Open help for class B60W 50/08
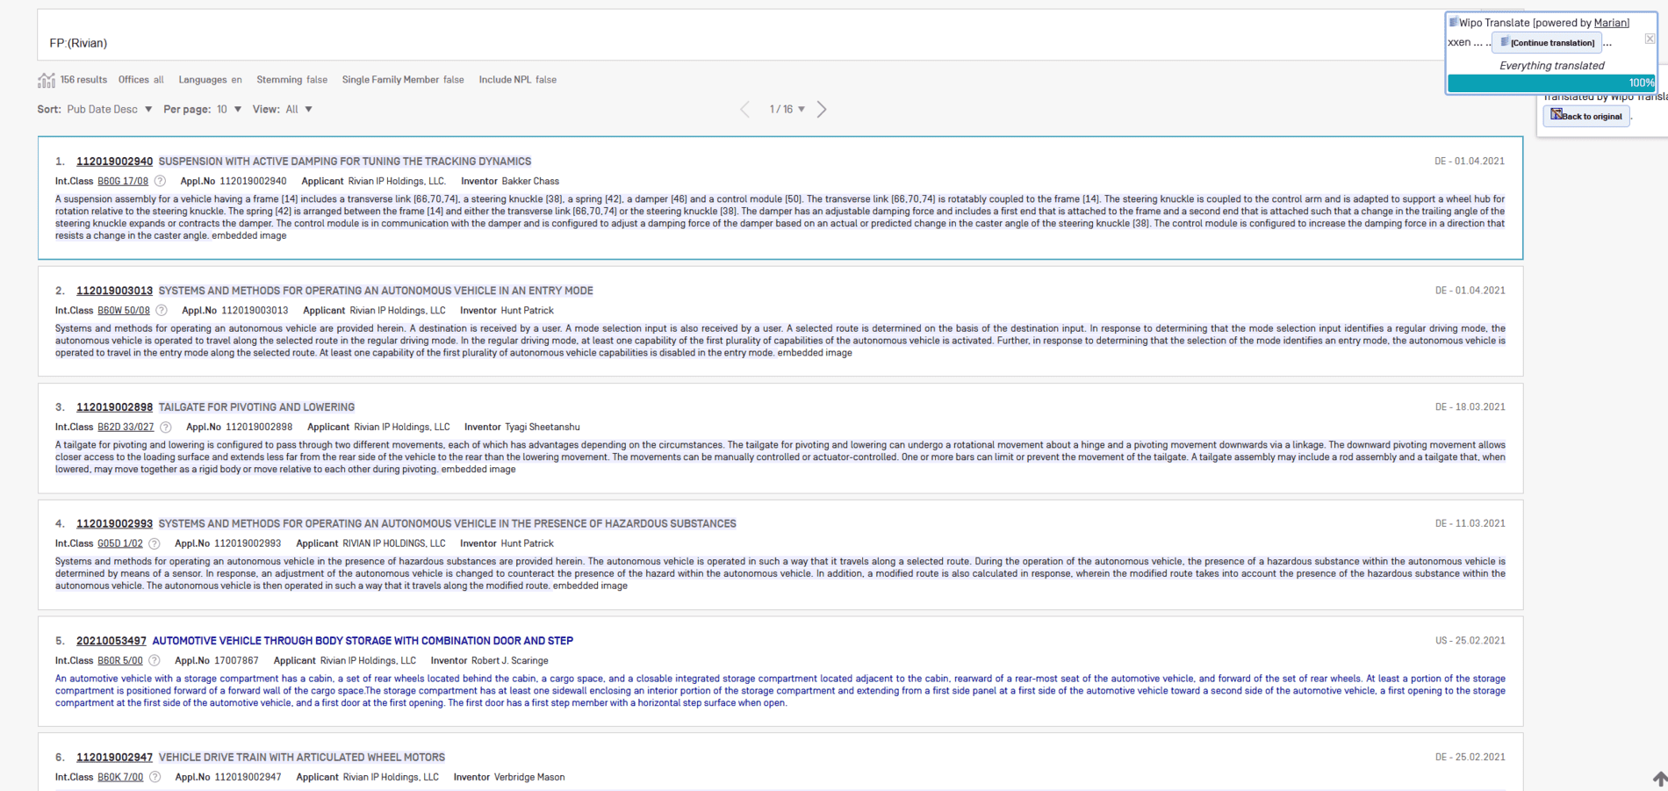This screenshot has height=791, width=1668. [162, 311]
